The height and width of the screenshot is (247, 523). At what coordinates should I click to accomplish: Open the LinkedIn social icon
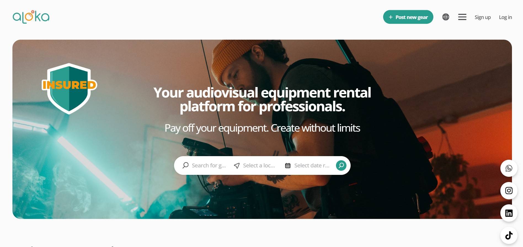click(x=509, y=213)
